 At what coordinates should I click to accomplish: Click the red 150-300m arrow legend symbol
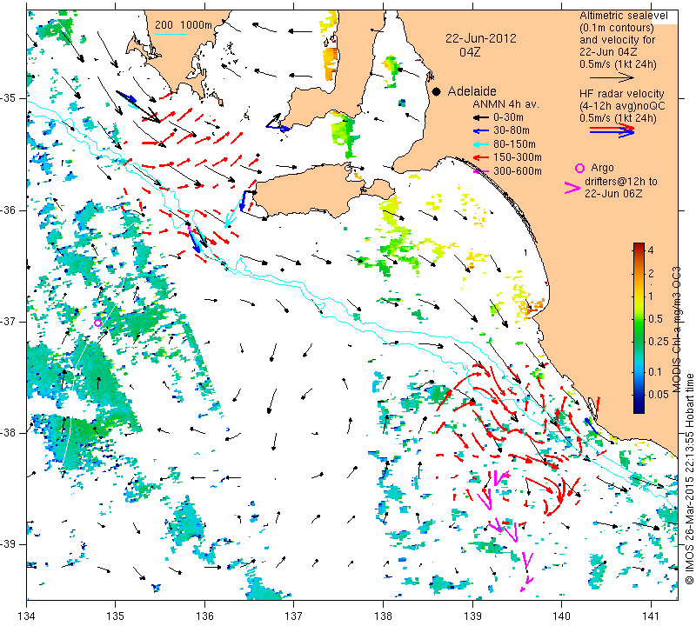coord(480,157)
